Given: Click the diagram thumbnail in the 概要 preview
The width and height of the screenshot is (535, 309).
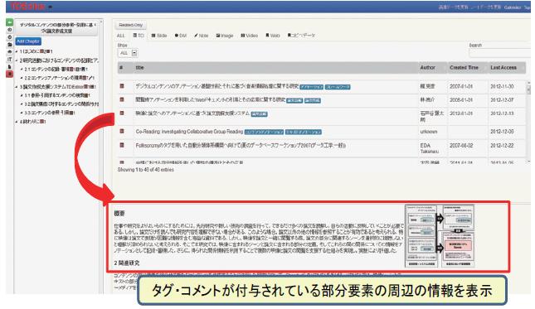Looking at the screenshot, I should click(440, 236).
